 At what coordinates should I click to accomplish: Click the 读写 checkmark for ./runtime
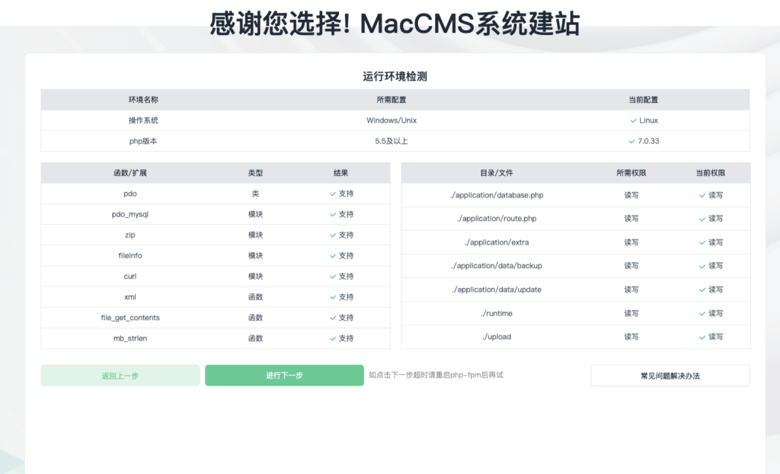[701, 313]
